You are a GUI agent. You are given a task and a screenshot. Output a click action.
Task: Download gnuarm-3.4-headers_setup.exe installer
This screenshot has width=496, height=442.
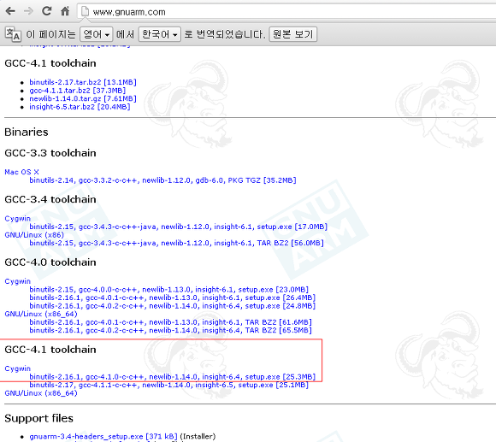pos(103,437)
